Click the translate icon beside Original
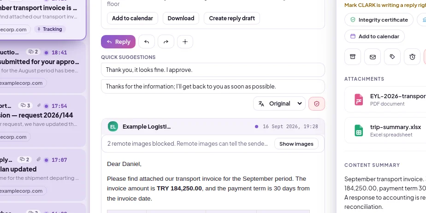The width and height of the screenshot is (426, 213). (261, 104)
